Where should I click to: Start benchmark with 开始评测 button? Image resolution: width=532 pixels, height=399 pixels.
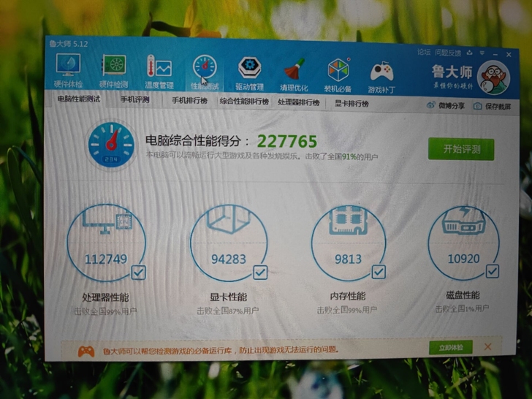click(461, 149)
